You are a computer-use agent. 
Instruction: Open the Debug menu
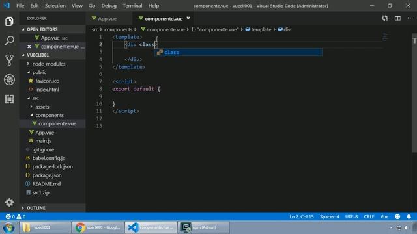pyautogui.click(x=109, y=6)
